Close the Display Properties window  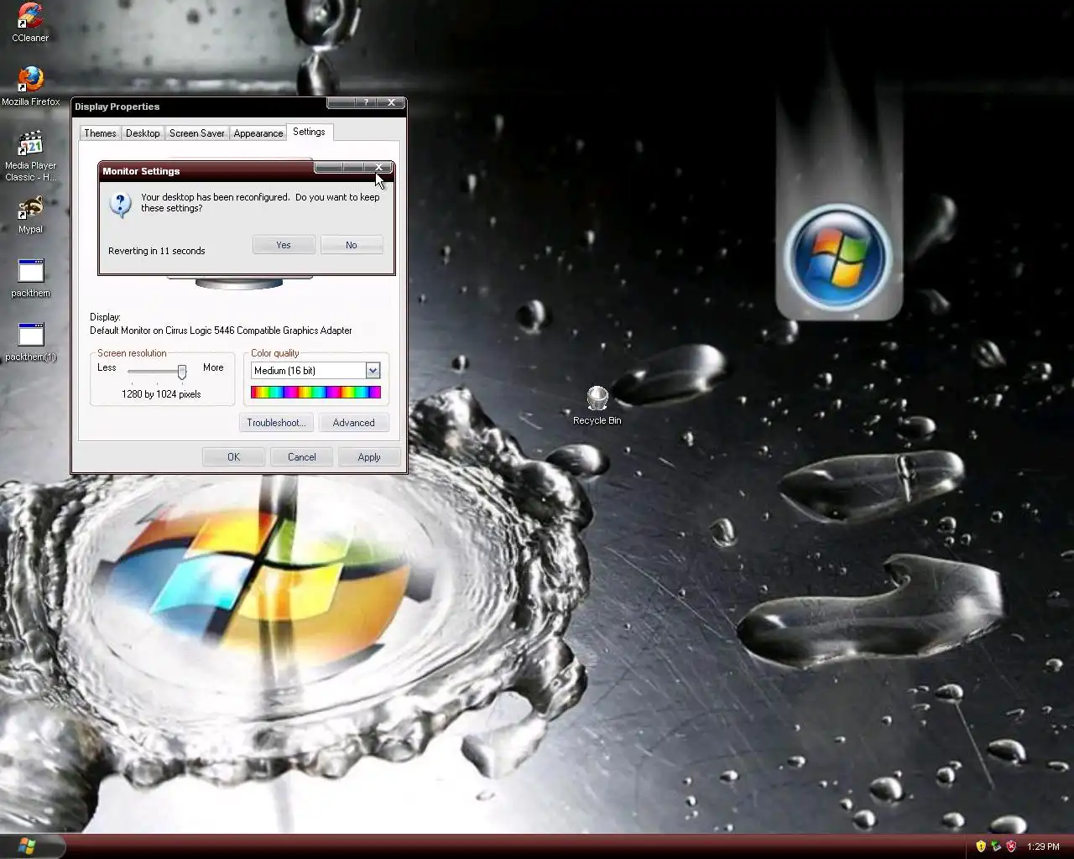pyautogui.click(x=391, y=102)
